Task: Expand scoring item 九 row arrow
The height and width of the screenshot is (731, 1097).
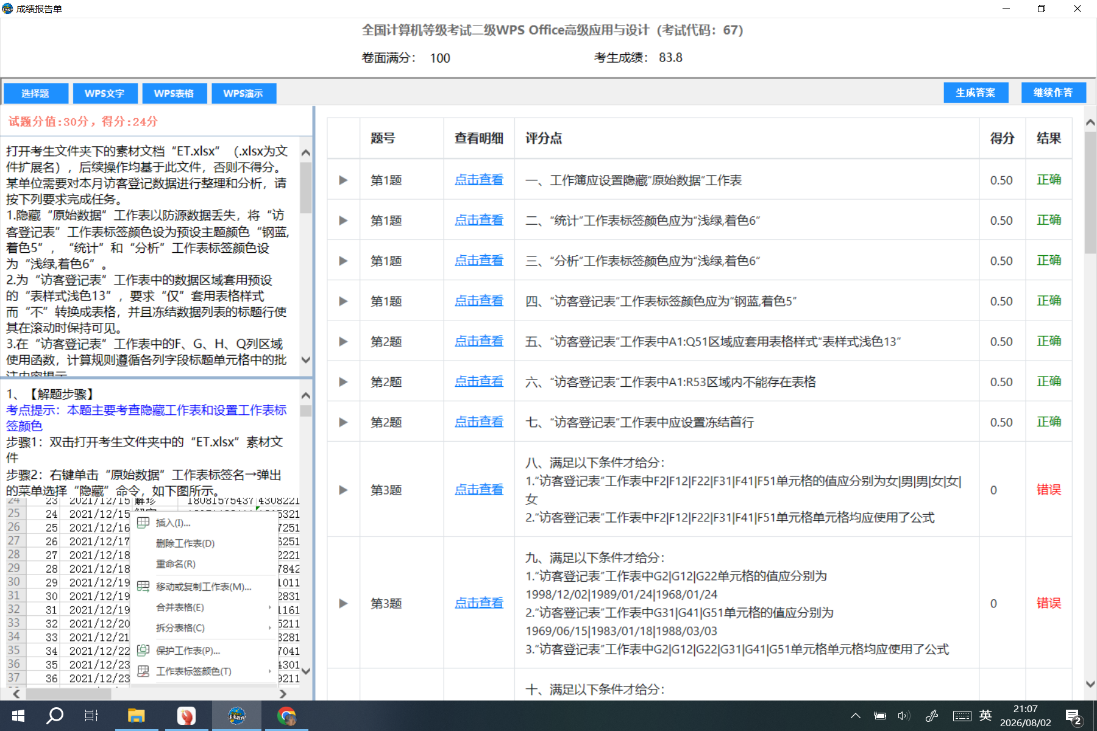Action: (x=343, y=603)
